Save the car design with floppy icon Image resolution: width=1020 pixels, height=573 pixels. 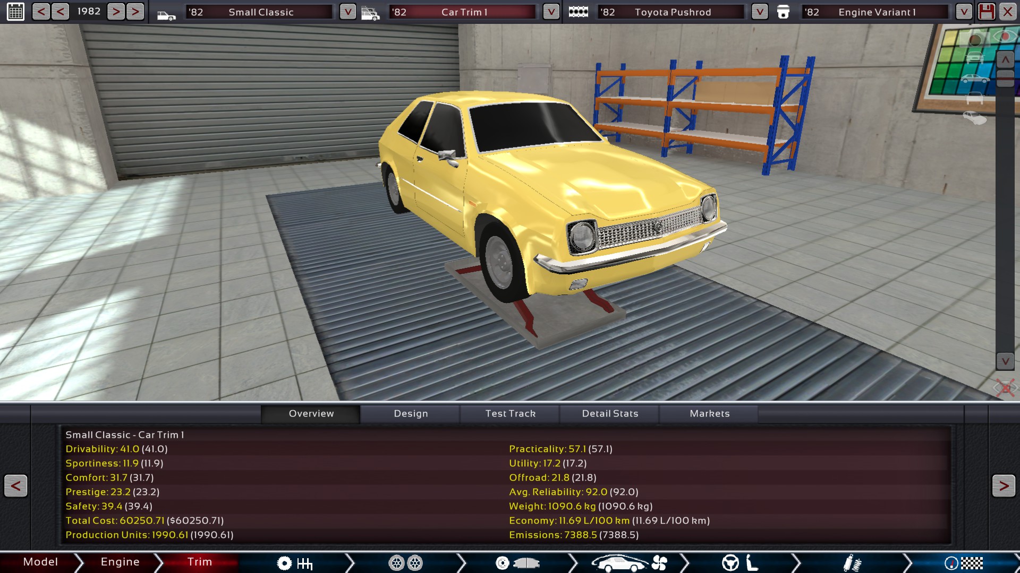pos(986,12)
